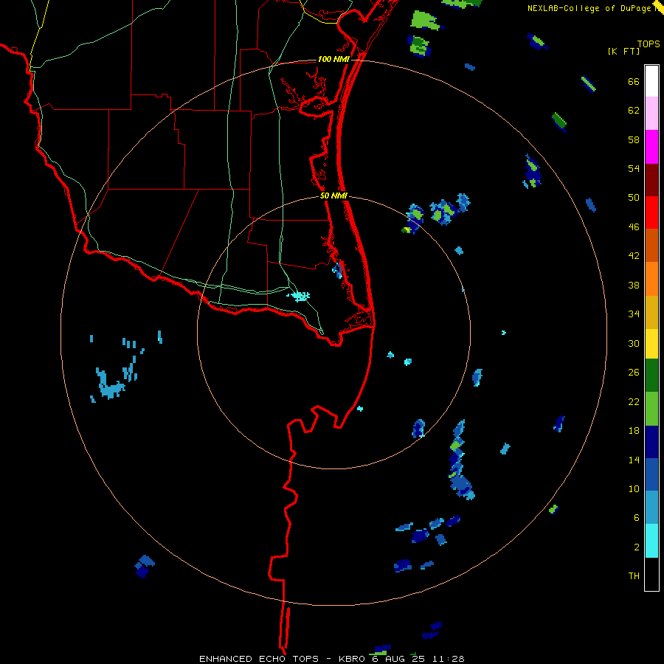Click the "100 NMI" range ring label
Screen dimensions: 664x664
tap(333, 59)
